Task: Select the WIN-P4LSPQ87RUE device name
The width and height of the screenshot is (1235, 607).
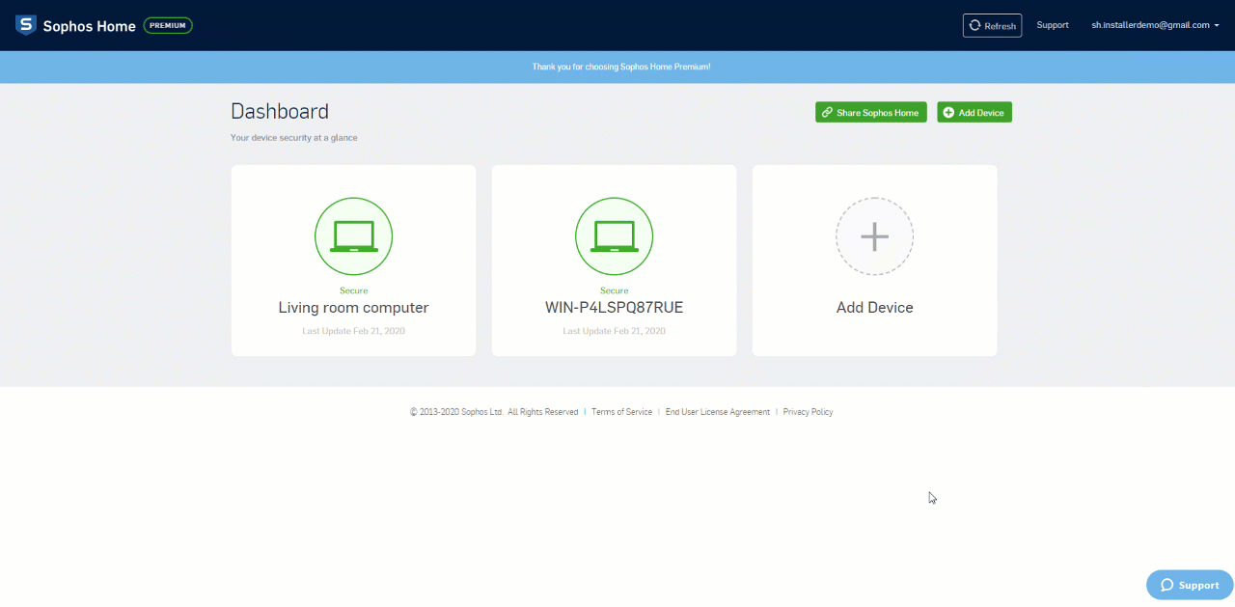Action: pyautogui.click(x=614, y=308)
